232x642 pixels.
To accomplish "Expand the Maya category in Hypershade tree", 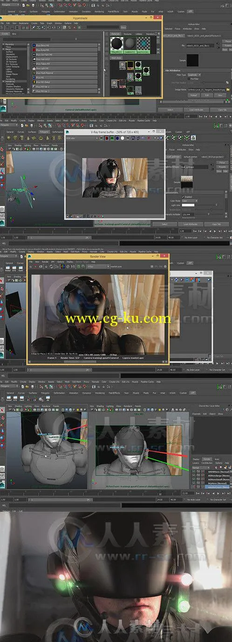I will click(x=3, y=49).
